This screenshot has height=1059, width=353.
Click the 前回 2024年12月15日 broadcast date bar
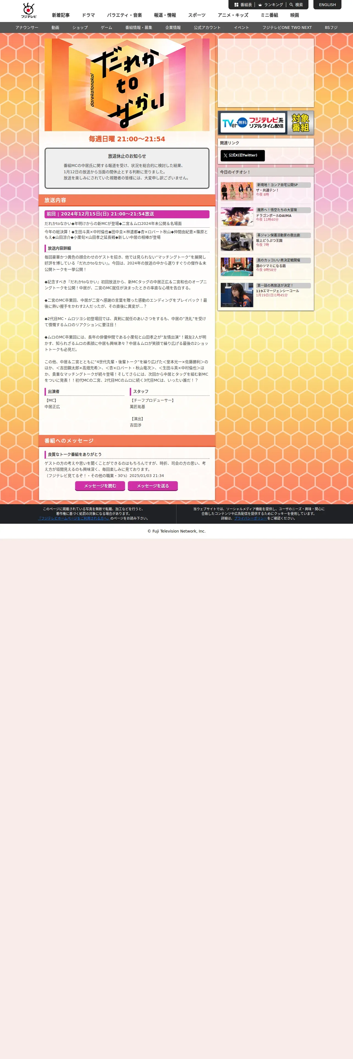point(127,214)
